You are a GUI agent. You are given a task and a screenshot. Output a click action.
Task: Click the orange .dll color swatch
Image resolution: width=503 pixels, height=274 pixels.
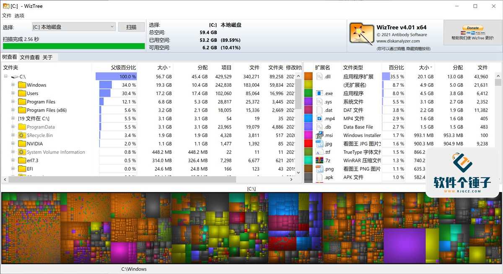[x=309, y=77]
